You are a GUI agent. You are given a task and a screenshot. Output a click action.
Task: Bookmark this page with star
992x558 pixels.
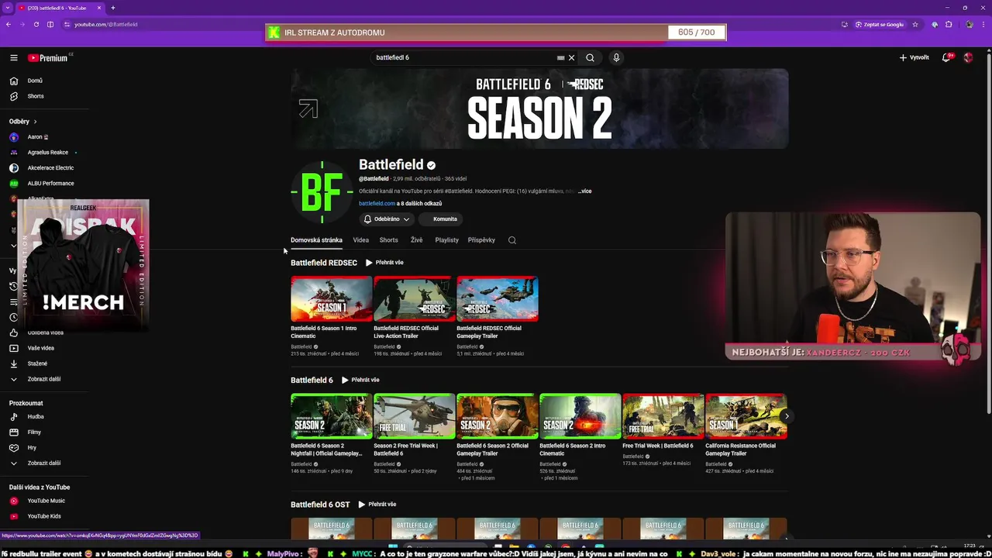915,24
